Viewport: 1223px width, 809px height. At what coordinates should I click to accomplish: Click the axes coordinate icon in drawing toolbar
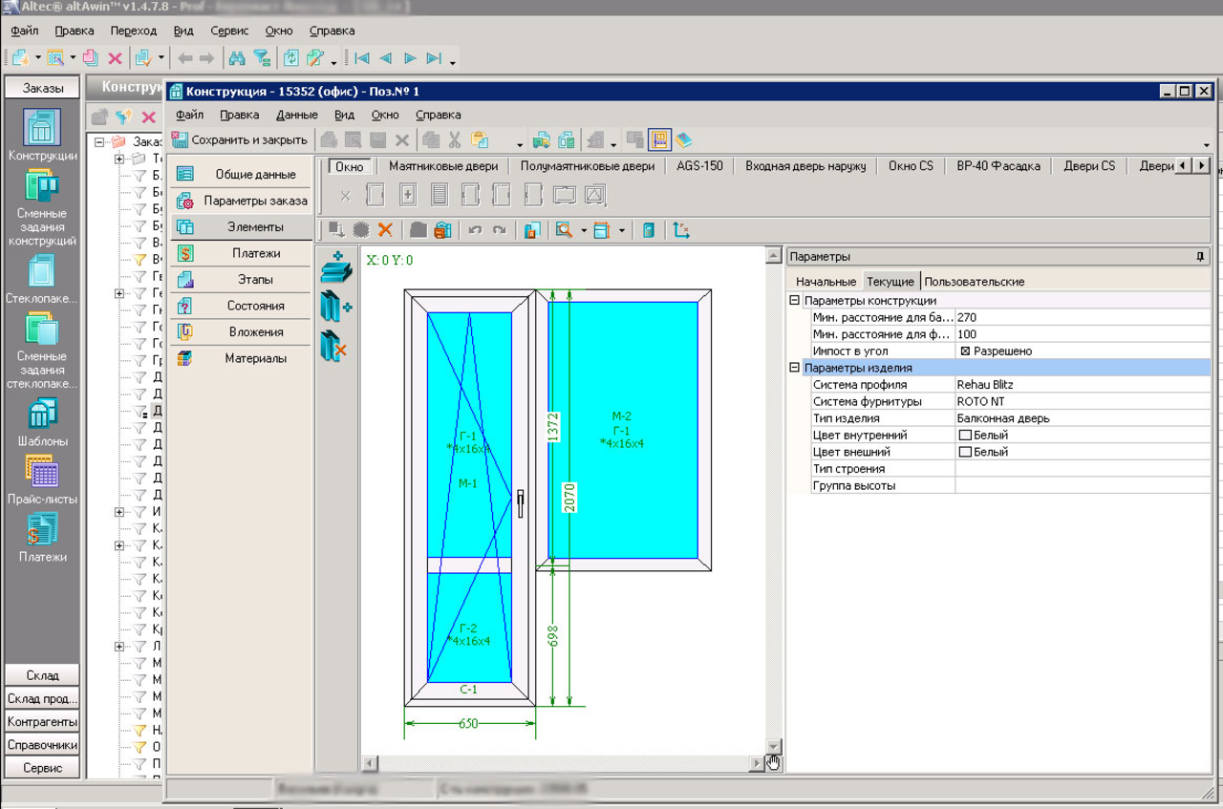click(681, 230)
